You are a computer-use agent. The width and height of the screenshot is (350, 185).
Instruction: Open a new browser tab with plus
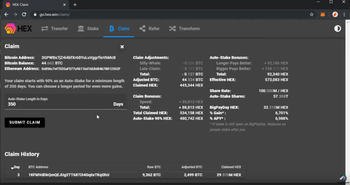(x=75, y=5)
